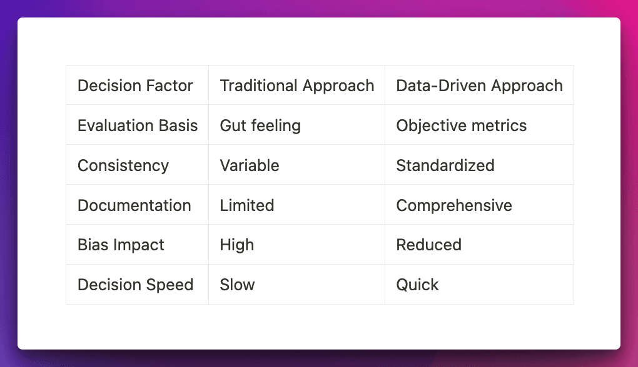Click the "Comprehensive" cell
Screen dimensions: 638x367
[x=454, y=205]
